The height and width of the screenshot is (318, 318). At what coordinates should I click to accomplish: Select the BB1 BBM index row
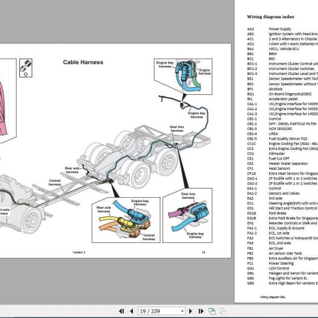(262, 54)
